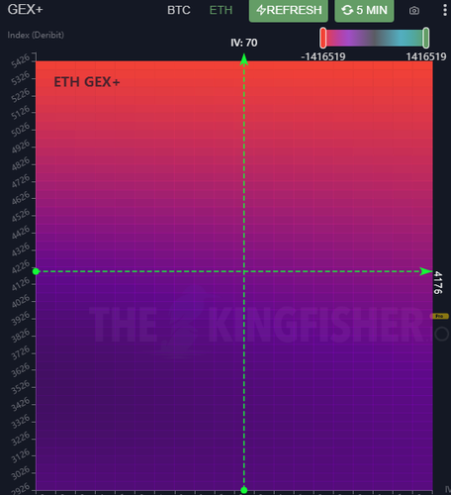Image resolution: width=451 pixels, height=495 pixels.
Task: Switch to the BTC tab
Action: [x=179, y=10]
